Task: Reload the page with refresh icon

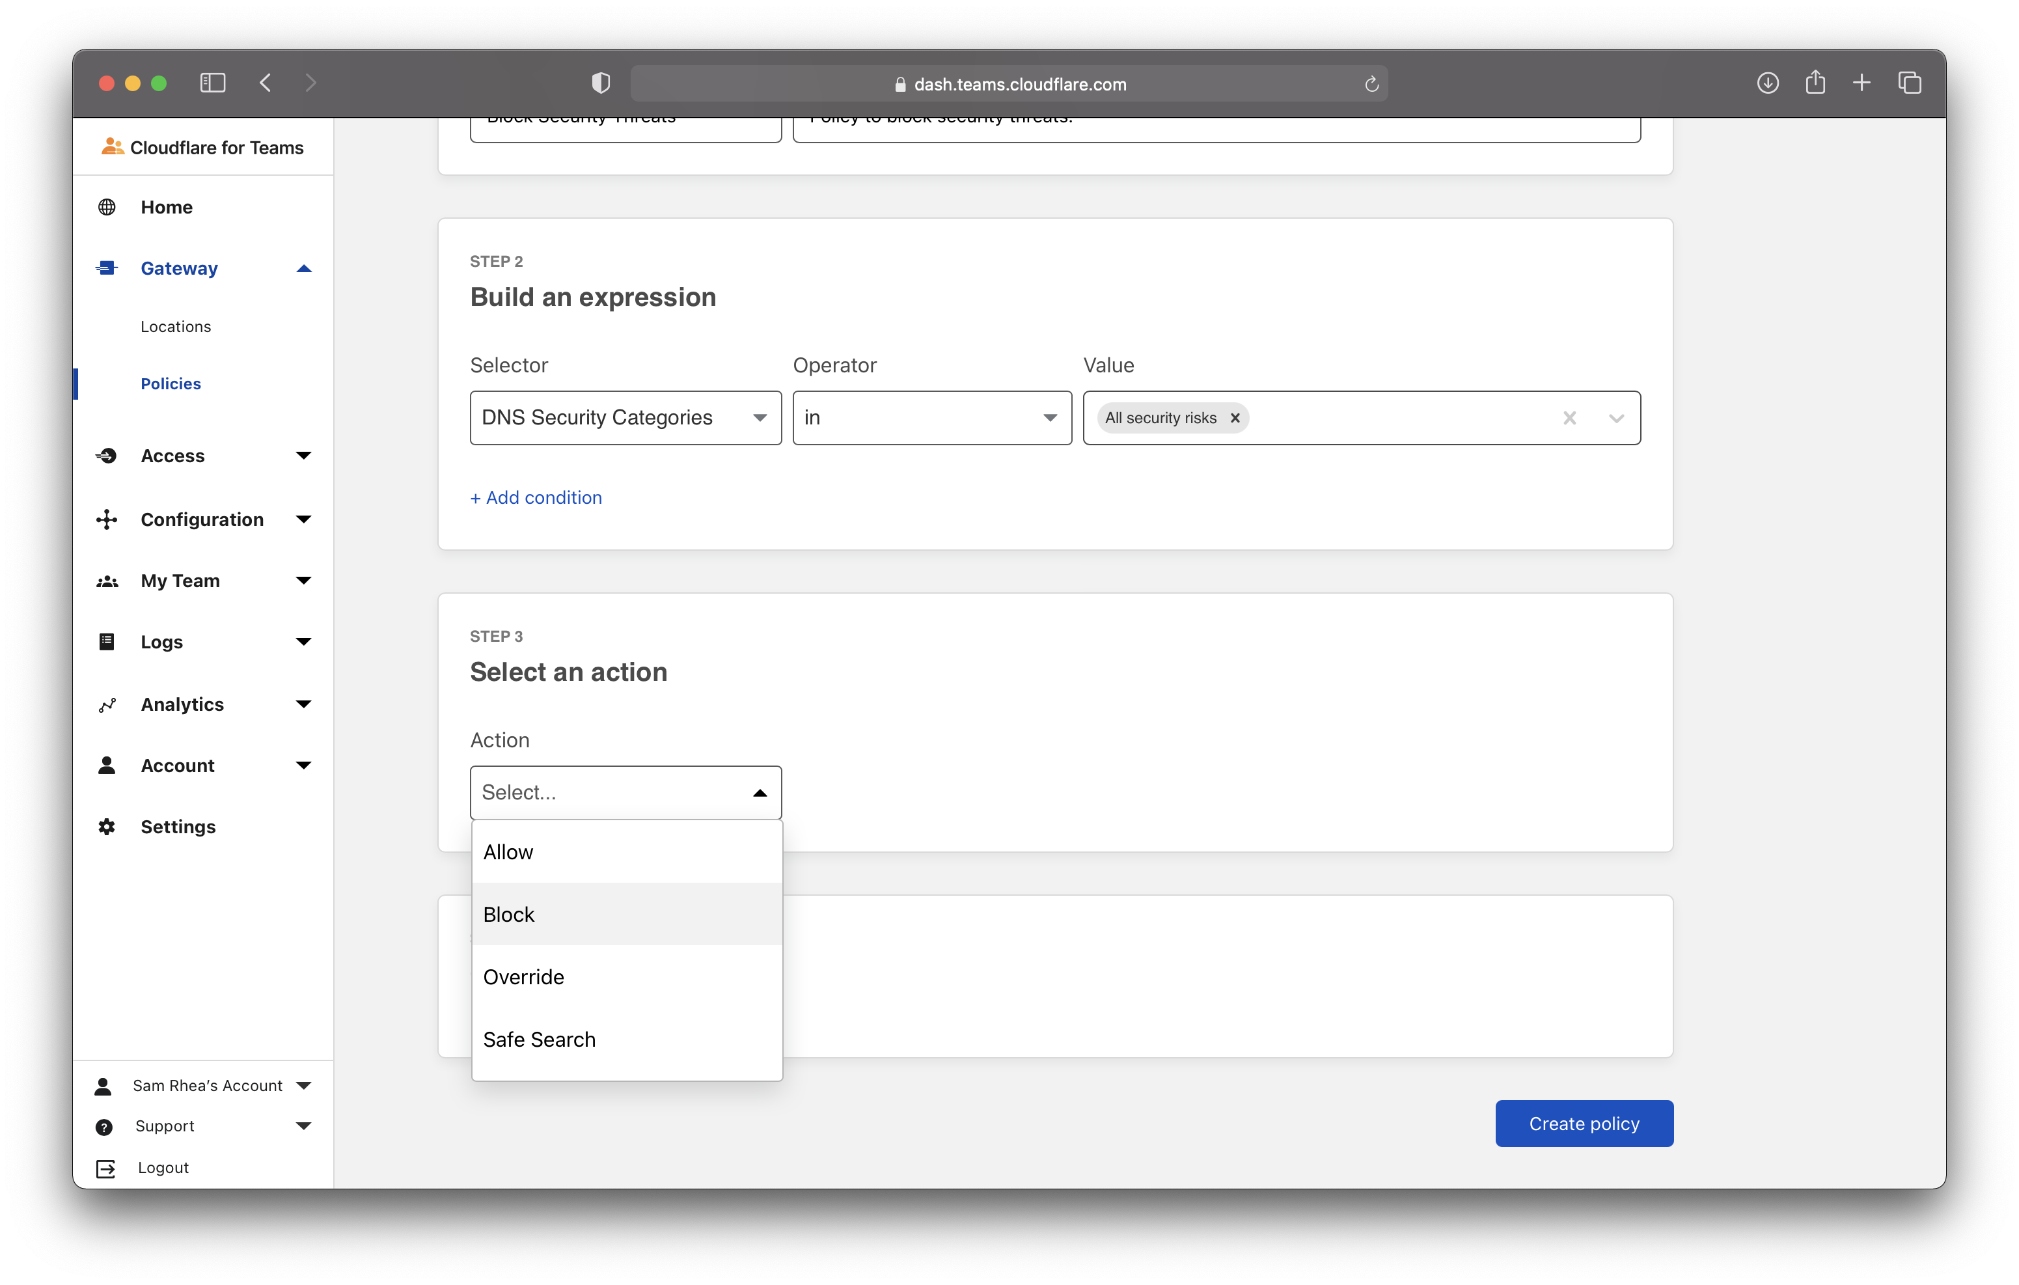Action: click(x=1371, y=84)
